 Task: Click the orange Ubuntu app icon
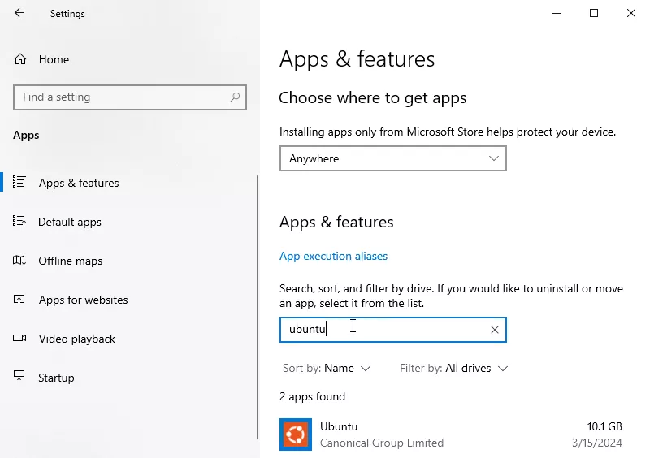point(296,434)
